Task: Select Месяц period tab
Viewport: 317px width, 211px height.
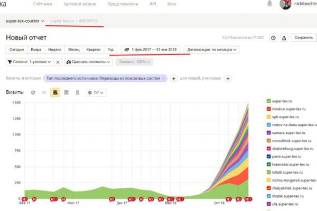Action: (x=74, y=50)
